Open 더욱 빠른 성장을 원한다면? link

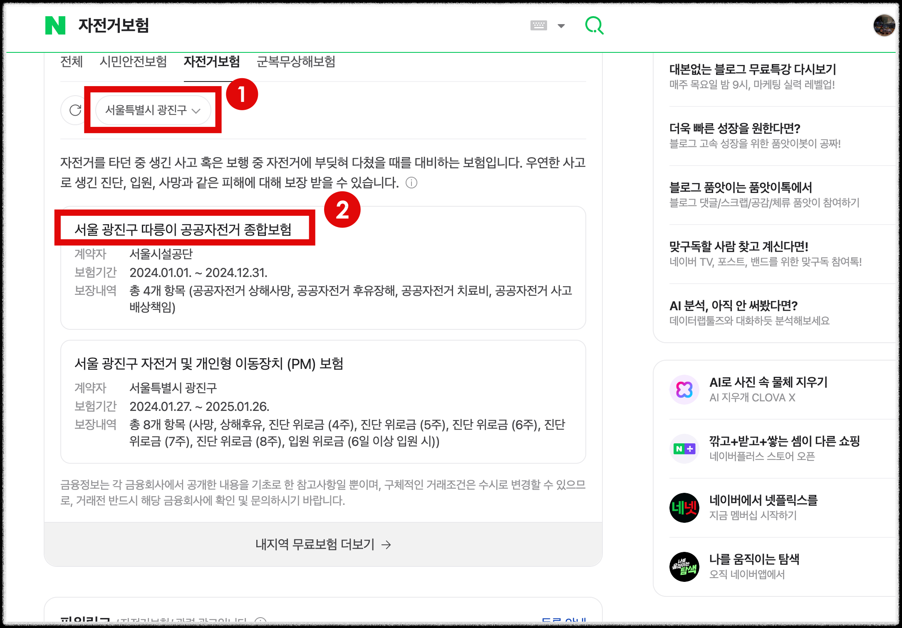coord(735,128)
